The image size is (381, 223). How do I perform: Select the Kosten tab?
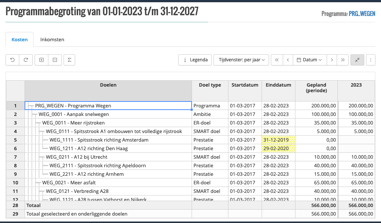coord(19,39)
